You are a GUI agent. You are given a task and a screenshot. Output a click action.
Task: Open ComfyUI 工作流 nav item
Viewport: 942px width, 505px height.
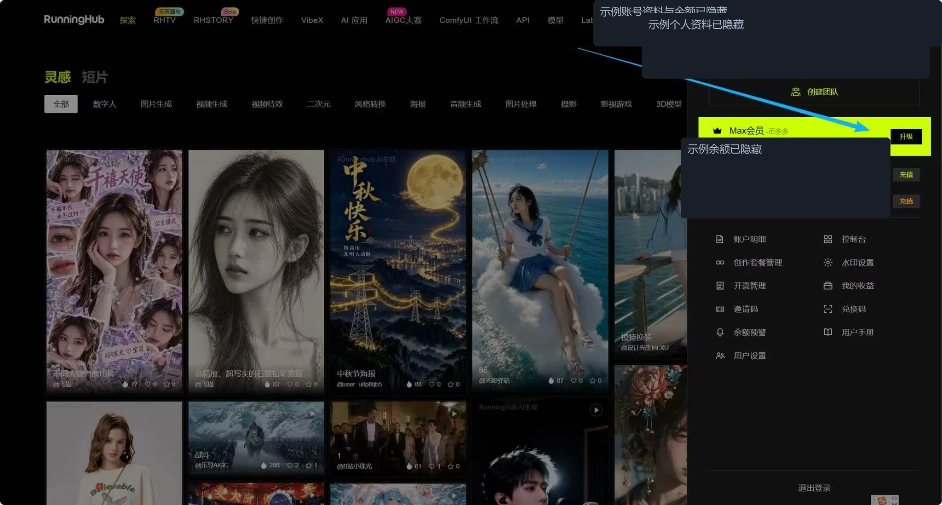coord(469,20)
